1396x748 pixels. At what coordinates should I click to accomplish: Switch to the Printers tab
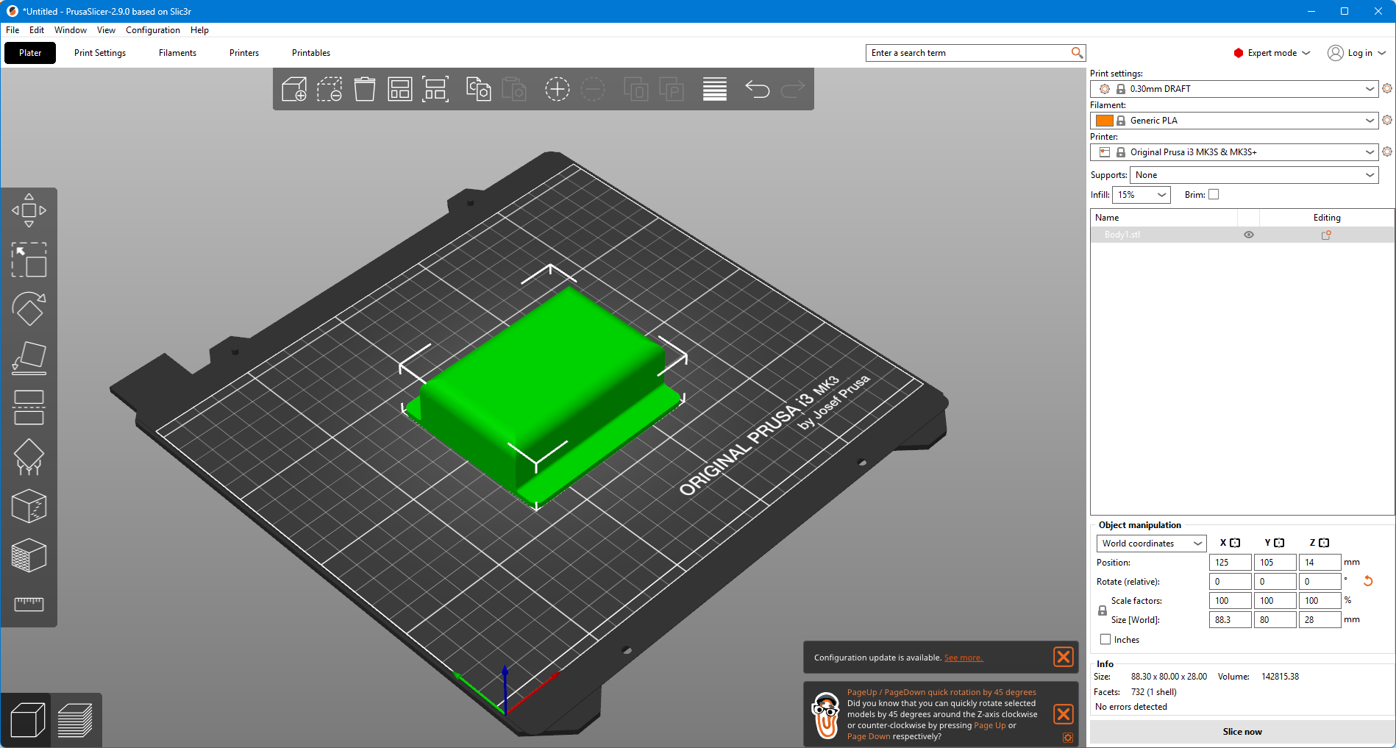click(x=244, y=53)
